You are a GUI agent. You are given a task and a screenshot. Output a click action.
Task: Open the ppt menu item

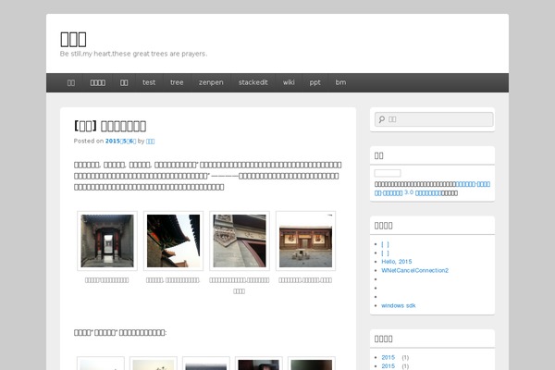315,82
